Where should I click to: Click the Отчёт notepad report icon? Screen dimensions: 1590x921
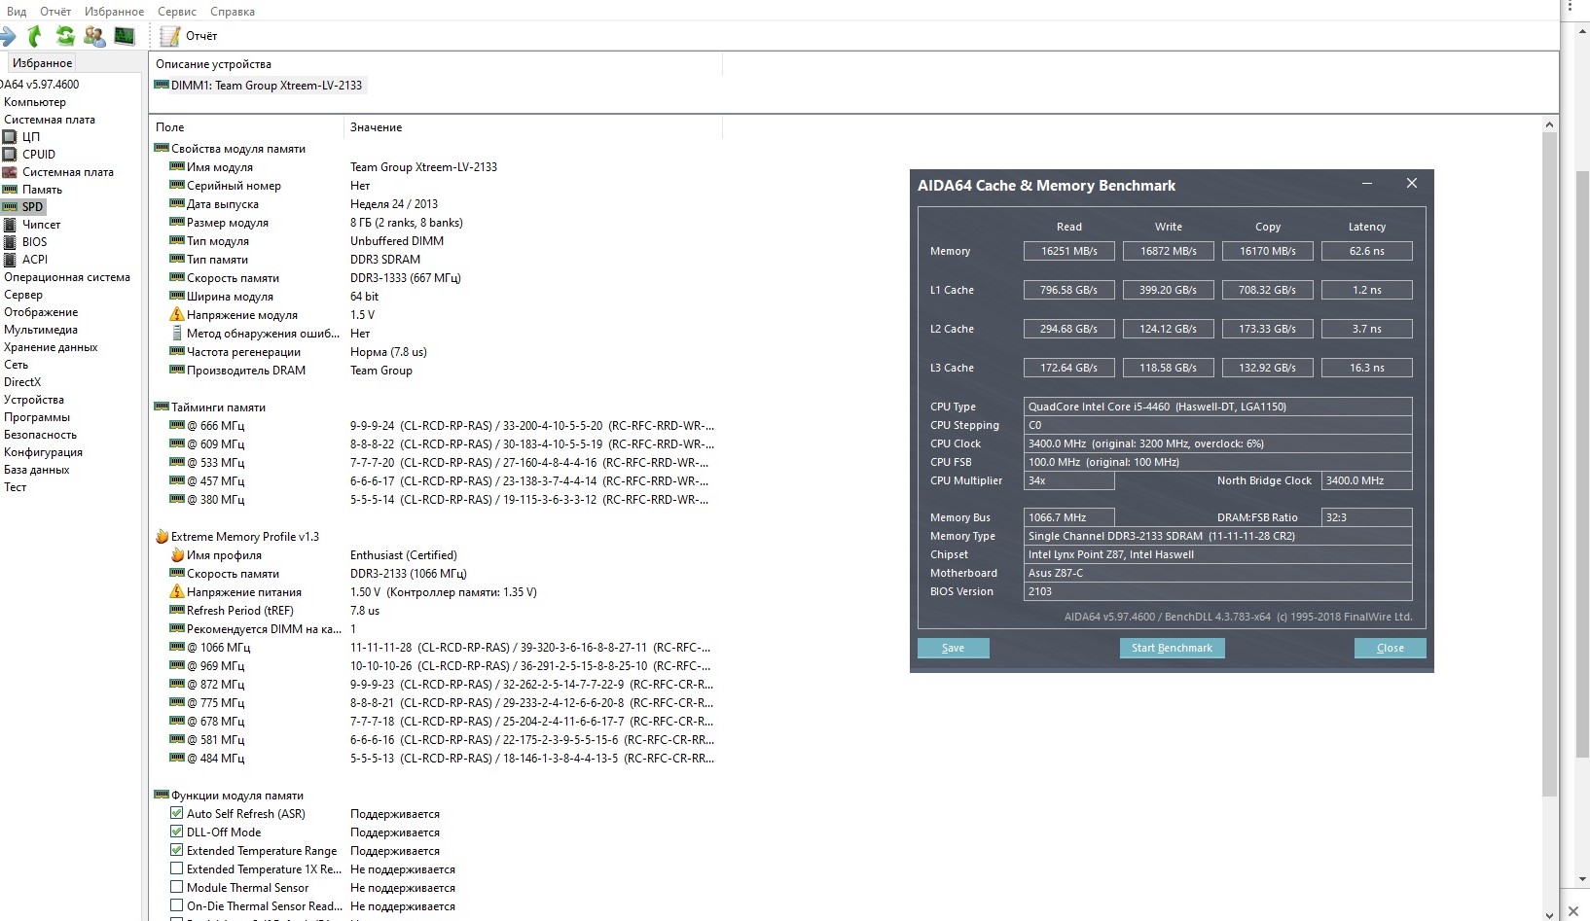coord(170,36)
